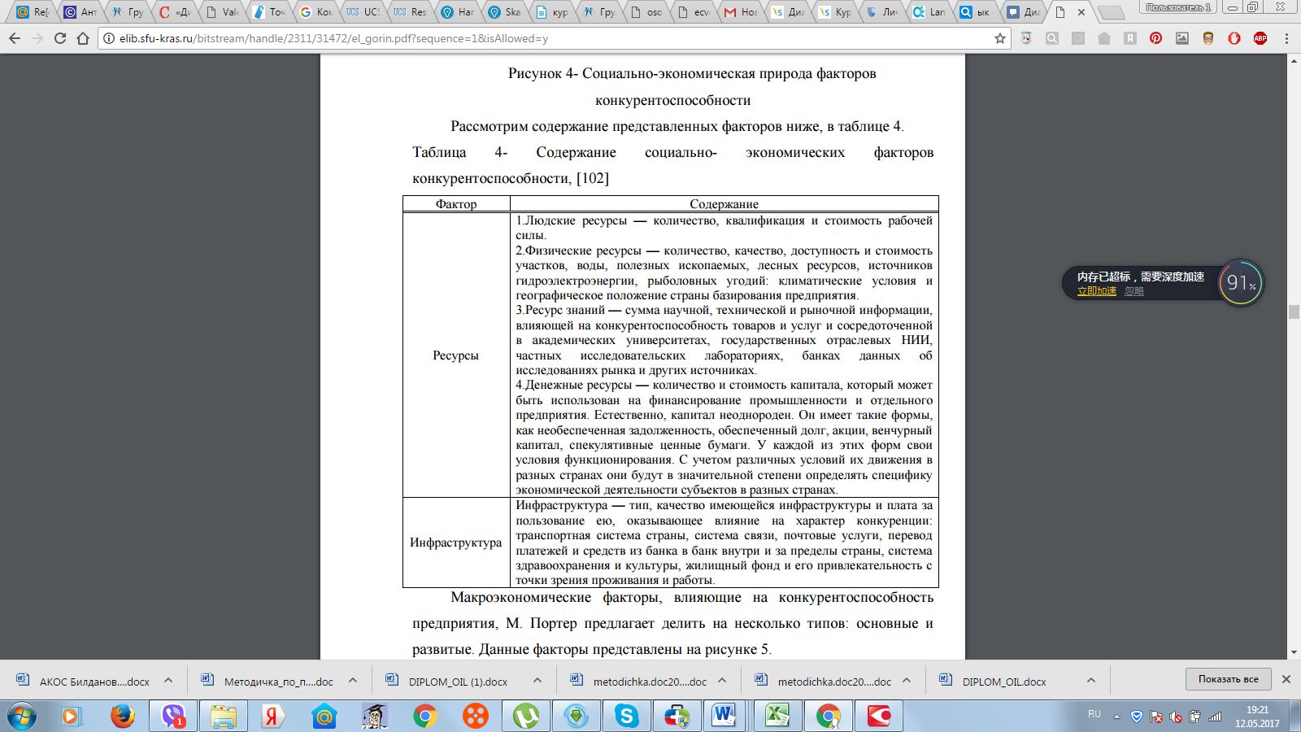Open the Пользователь 1 profile button
This screenshot has width=1301, height=732.
tap(1178, 7)
